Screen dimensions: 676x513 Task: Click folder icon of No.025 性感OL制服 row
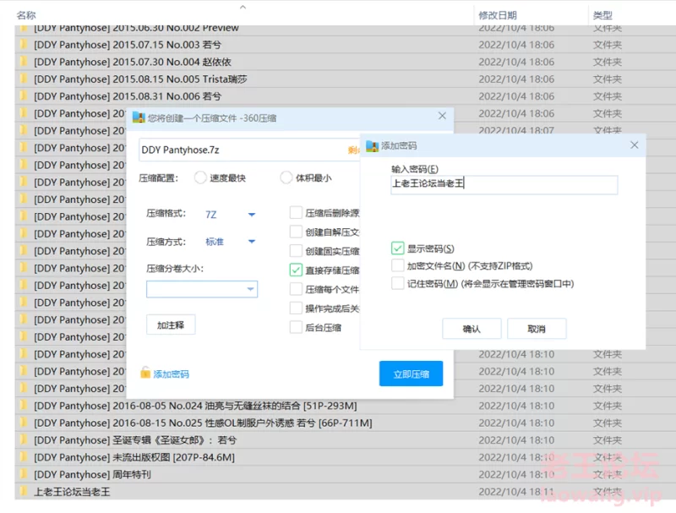pyautogui.click(x=25, y=423)
